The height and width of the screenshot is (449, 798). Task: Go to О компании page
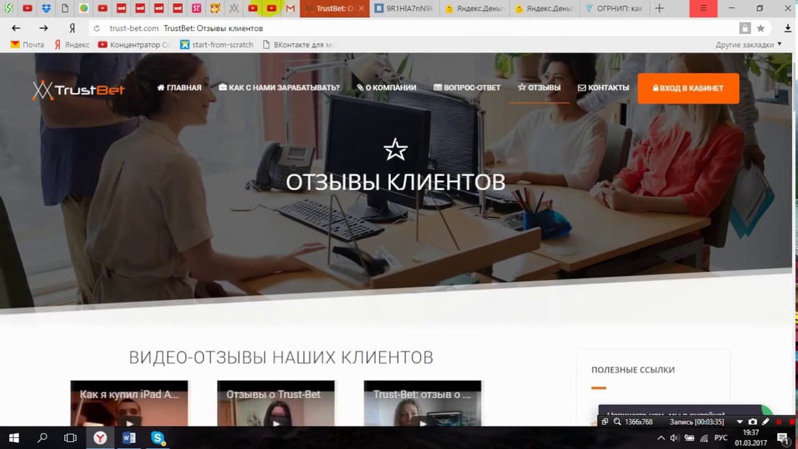pyautogui.click(x=387, y=88)
